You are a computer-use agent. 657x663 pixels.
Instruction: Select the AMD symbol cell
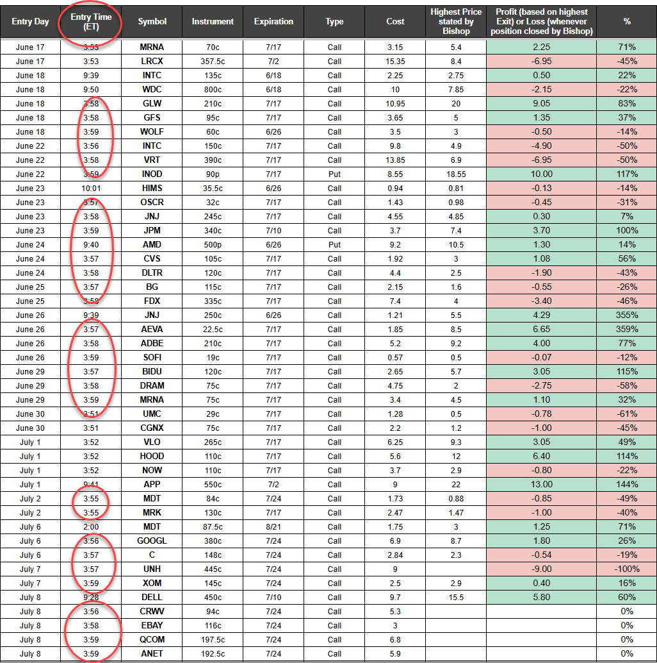click(x=152, y=245)
